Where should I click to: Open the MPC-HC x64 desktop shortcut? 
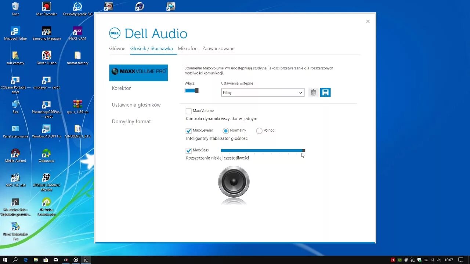click(15, 180)
